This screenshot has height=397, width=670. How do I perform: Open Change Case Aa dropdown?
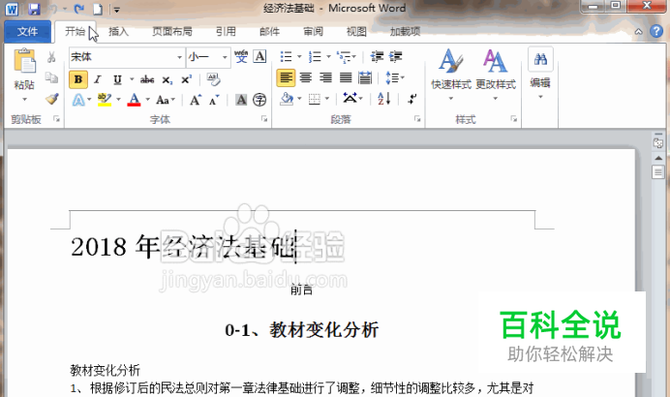166,100
